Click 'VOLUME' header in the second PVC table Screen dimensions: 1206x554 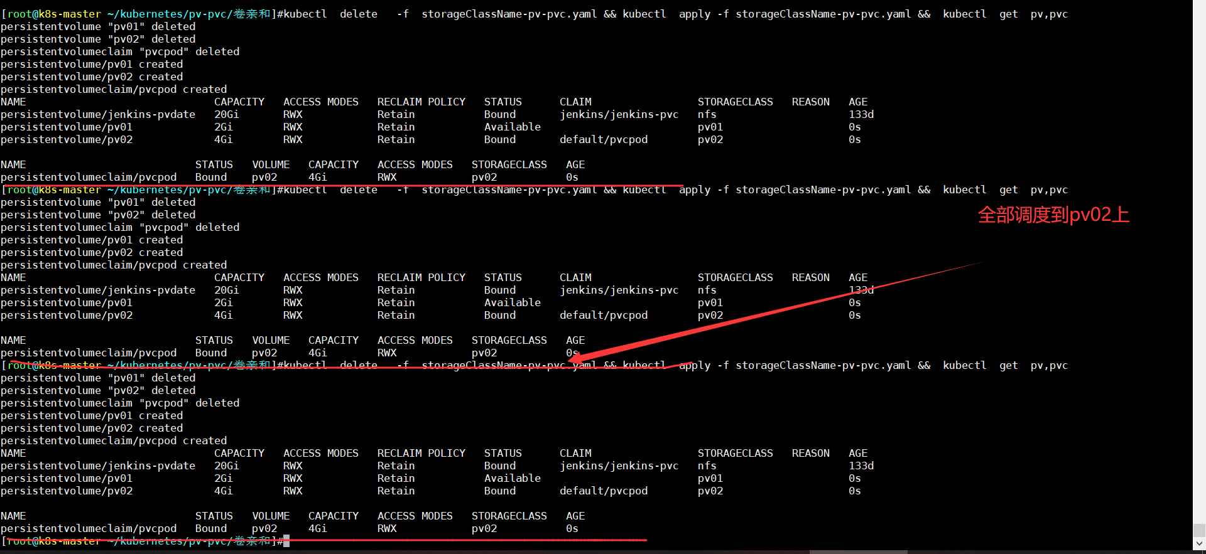point(271,340)
